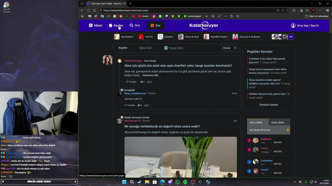This screenshot has width=332, height=186.
Task: Select the Güzellik & Bakım category chip
Action: (x=216, y=37)
